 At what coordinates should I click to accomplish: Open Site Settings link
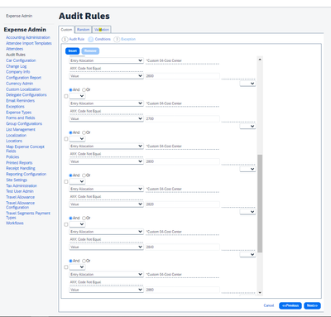click(17, 180)
